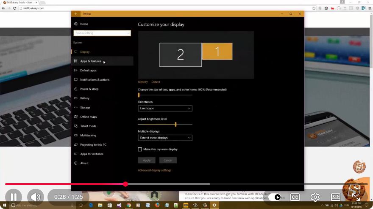The height and width of the screenshot is (209, 373).
Task: Go back in Settings window
Action: pos(75,14)
